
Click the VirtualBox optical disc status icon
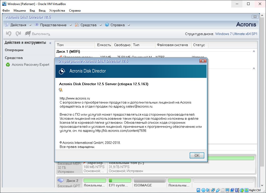click(x=203, y=190)
